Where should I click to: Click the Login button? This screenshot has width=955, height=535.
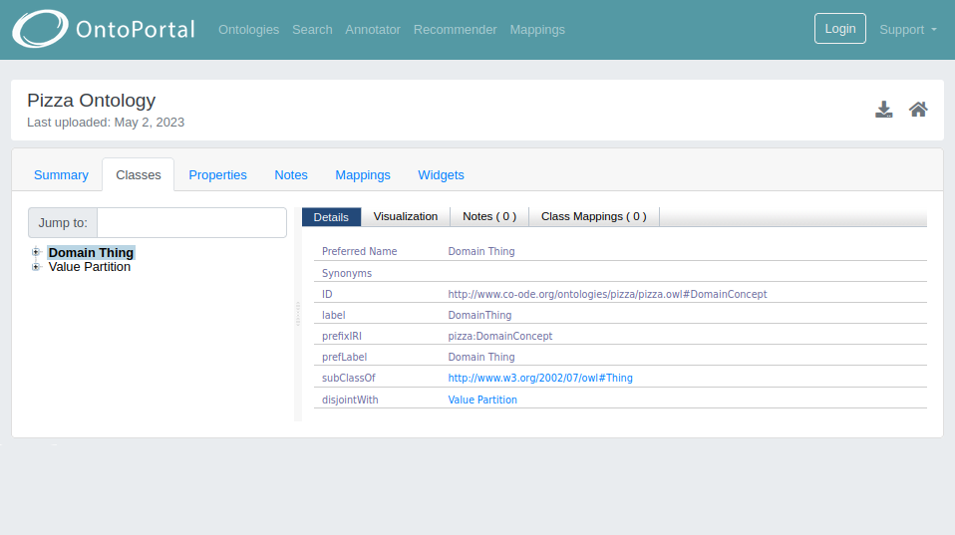point(840,29)
